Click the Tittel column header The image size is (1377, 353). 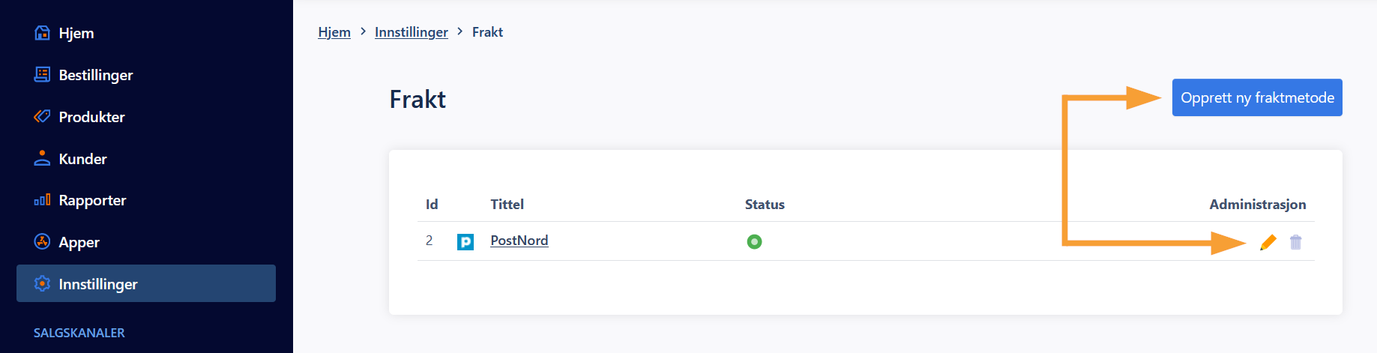[x=507, y=204]
